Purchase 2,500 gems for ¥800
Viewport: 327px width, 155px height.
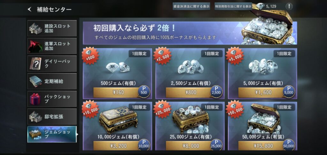point(191,92)
